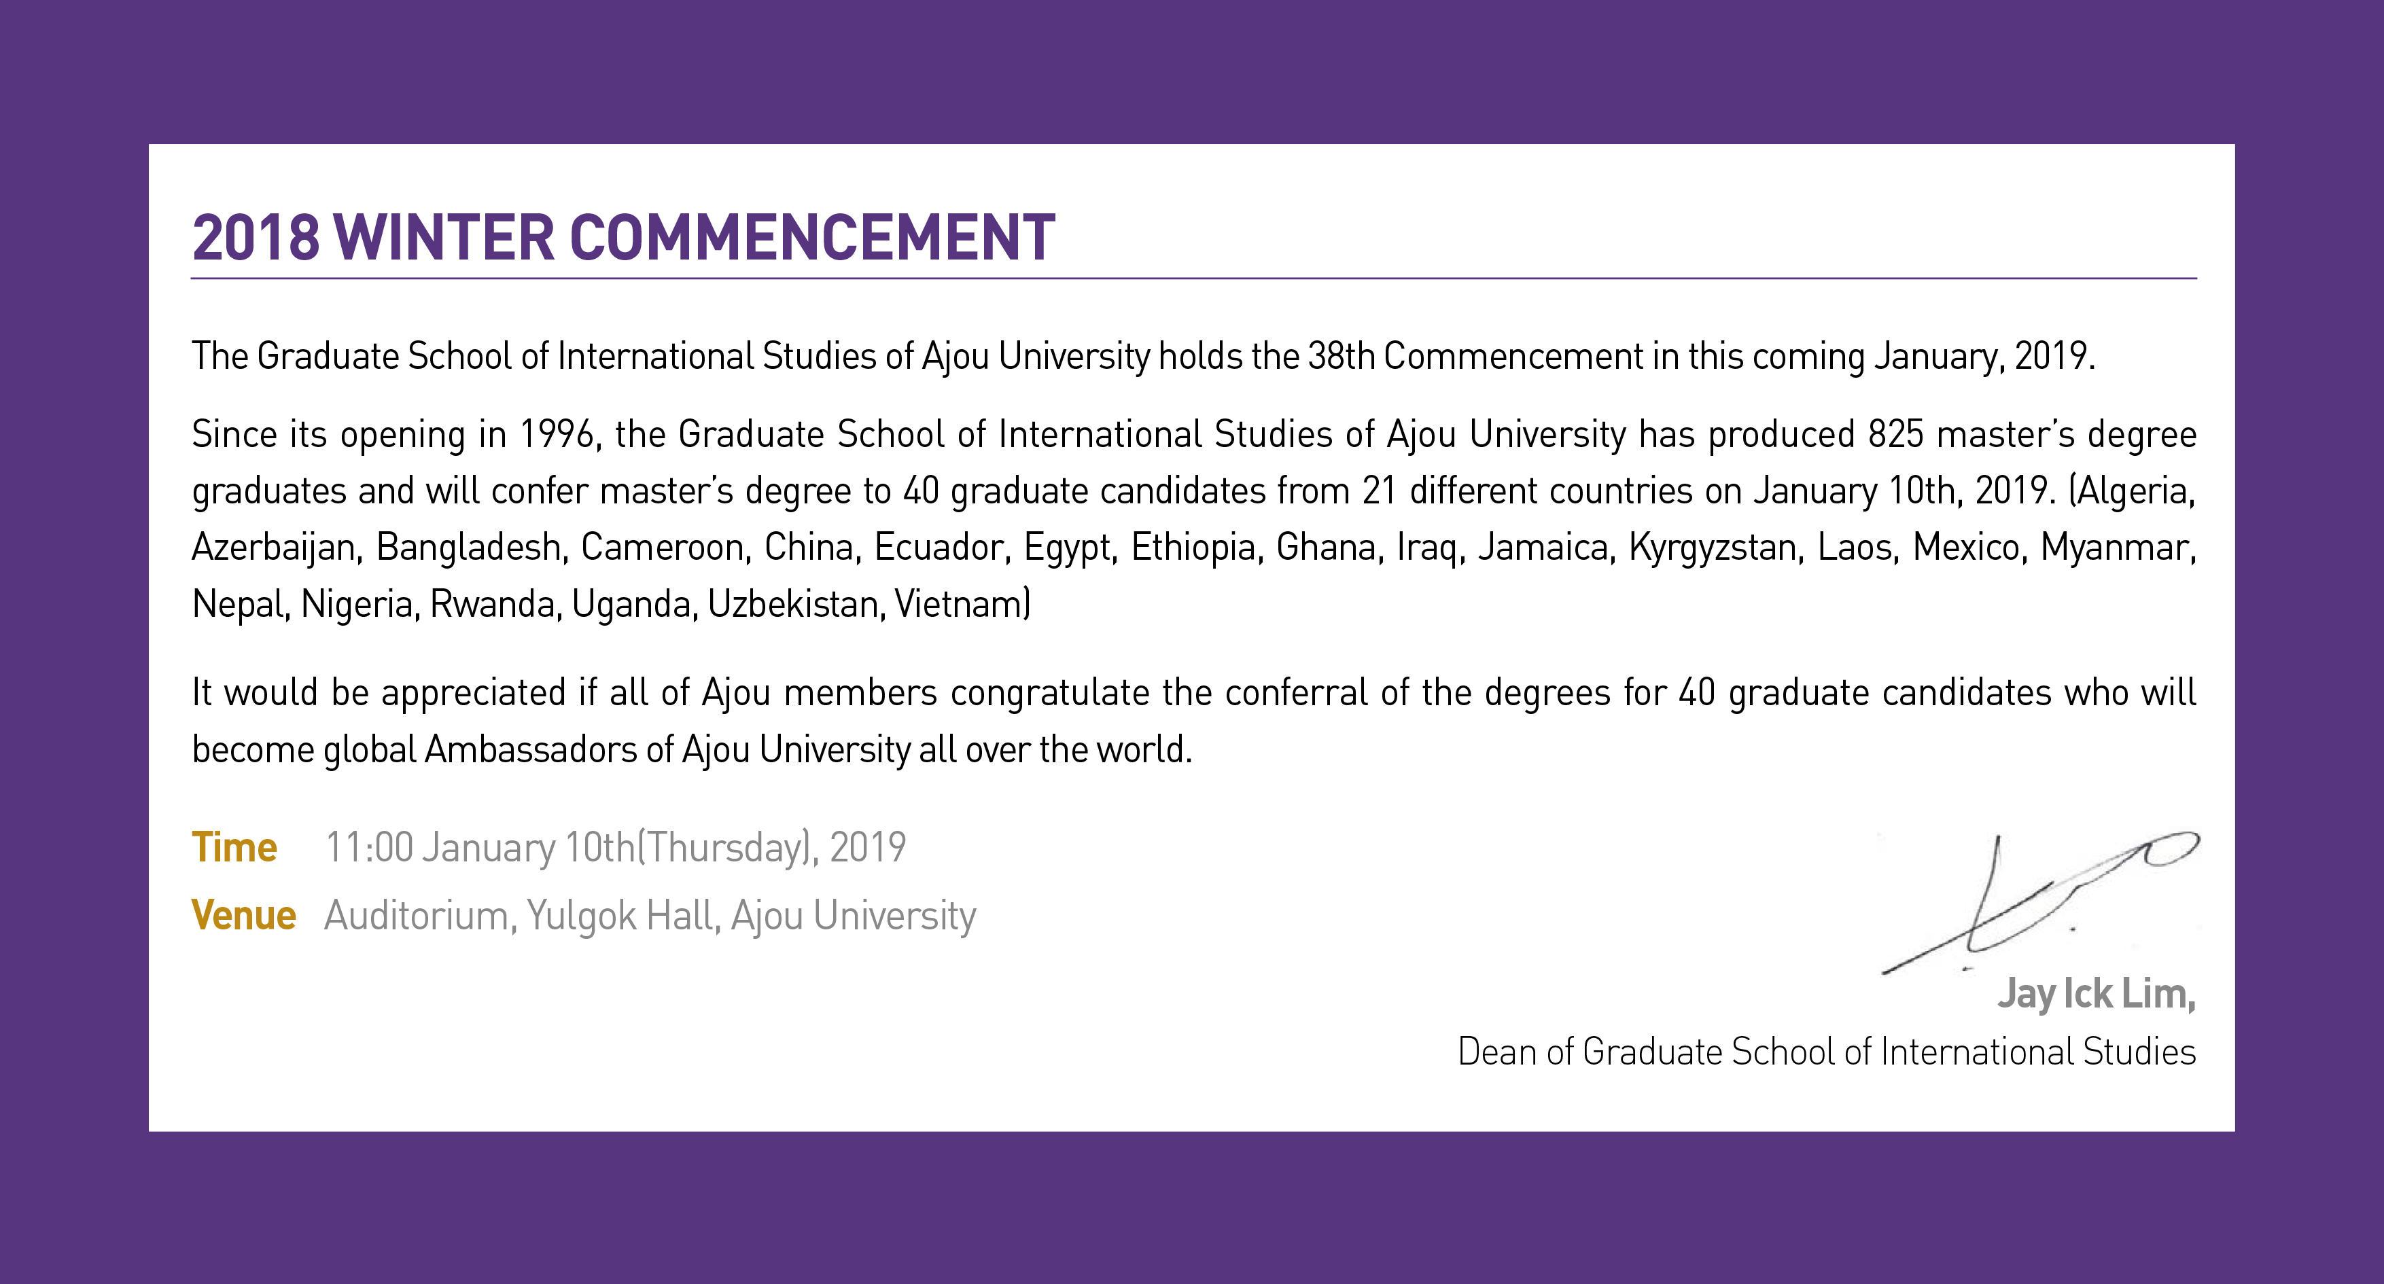Click the horizontal line under the heading
The image size is (2384, 1284).
[1193, 279]
